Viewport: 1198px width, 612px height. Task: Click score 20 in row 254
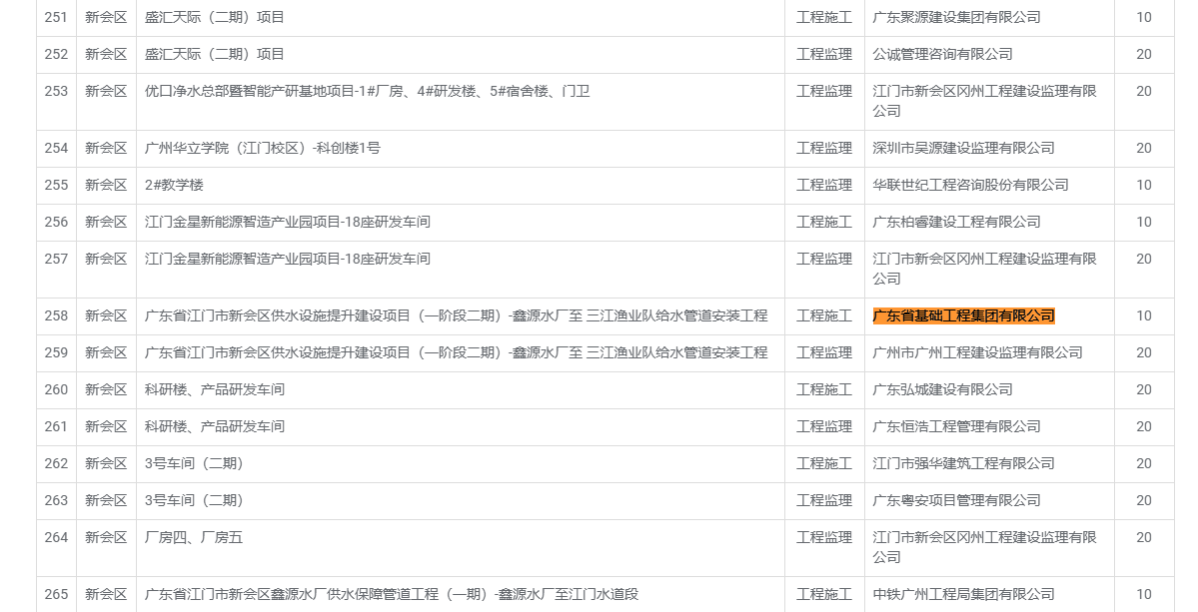coord(1144,148)
